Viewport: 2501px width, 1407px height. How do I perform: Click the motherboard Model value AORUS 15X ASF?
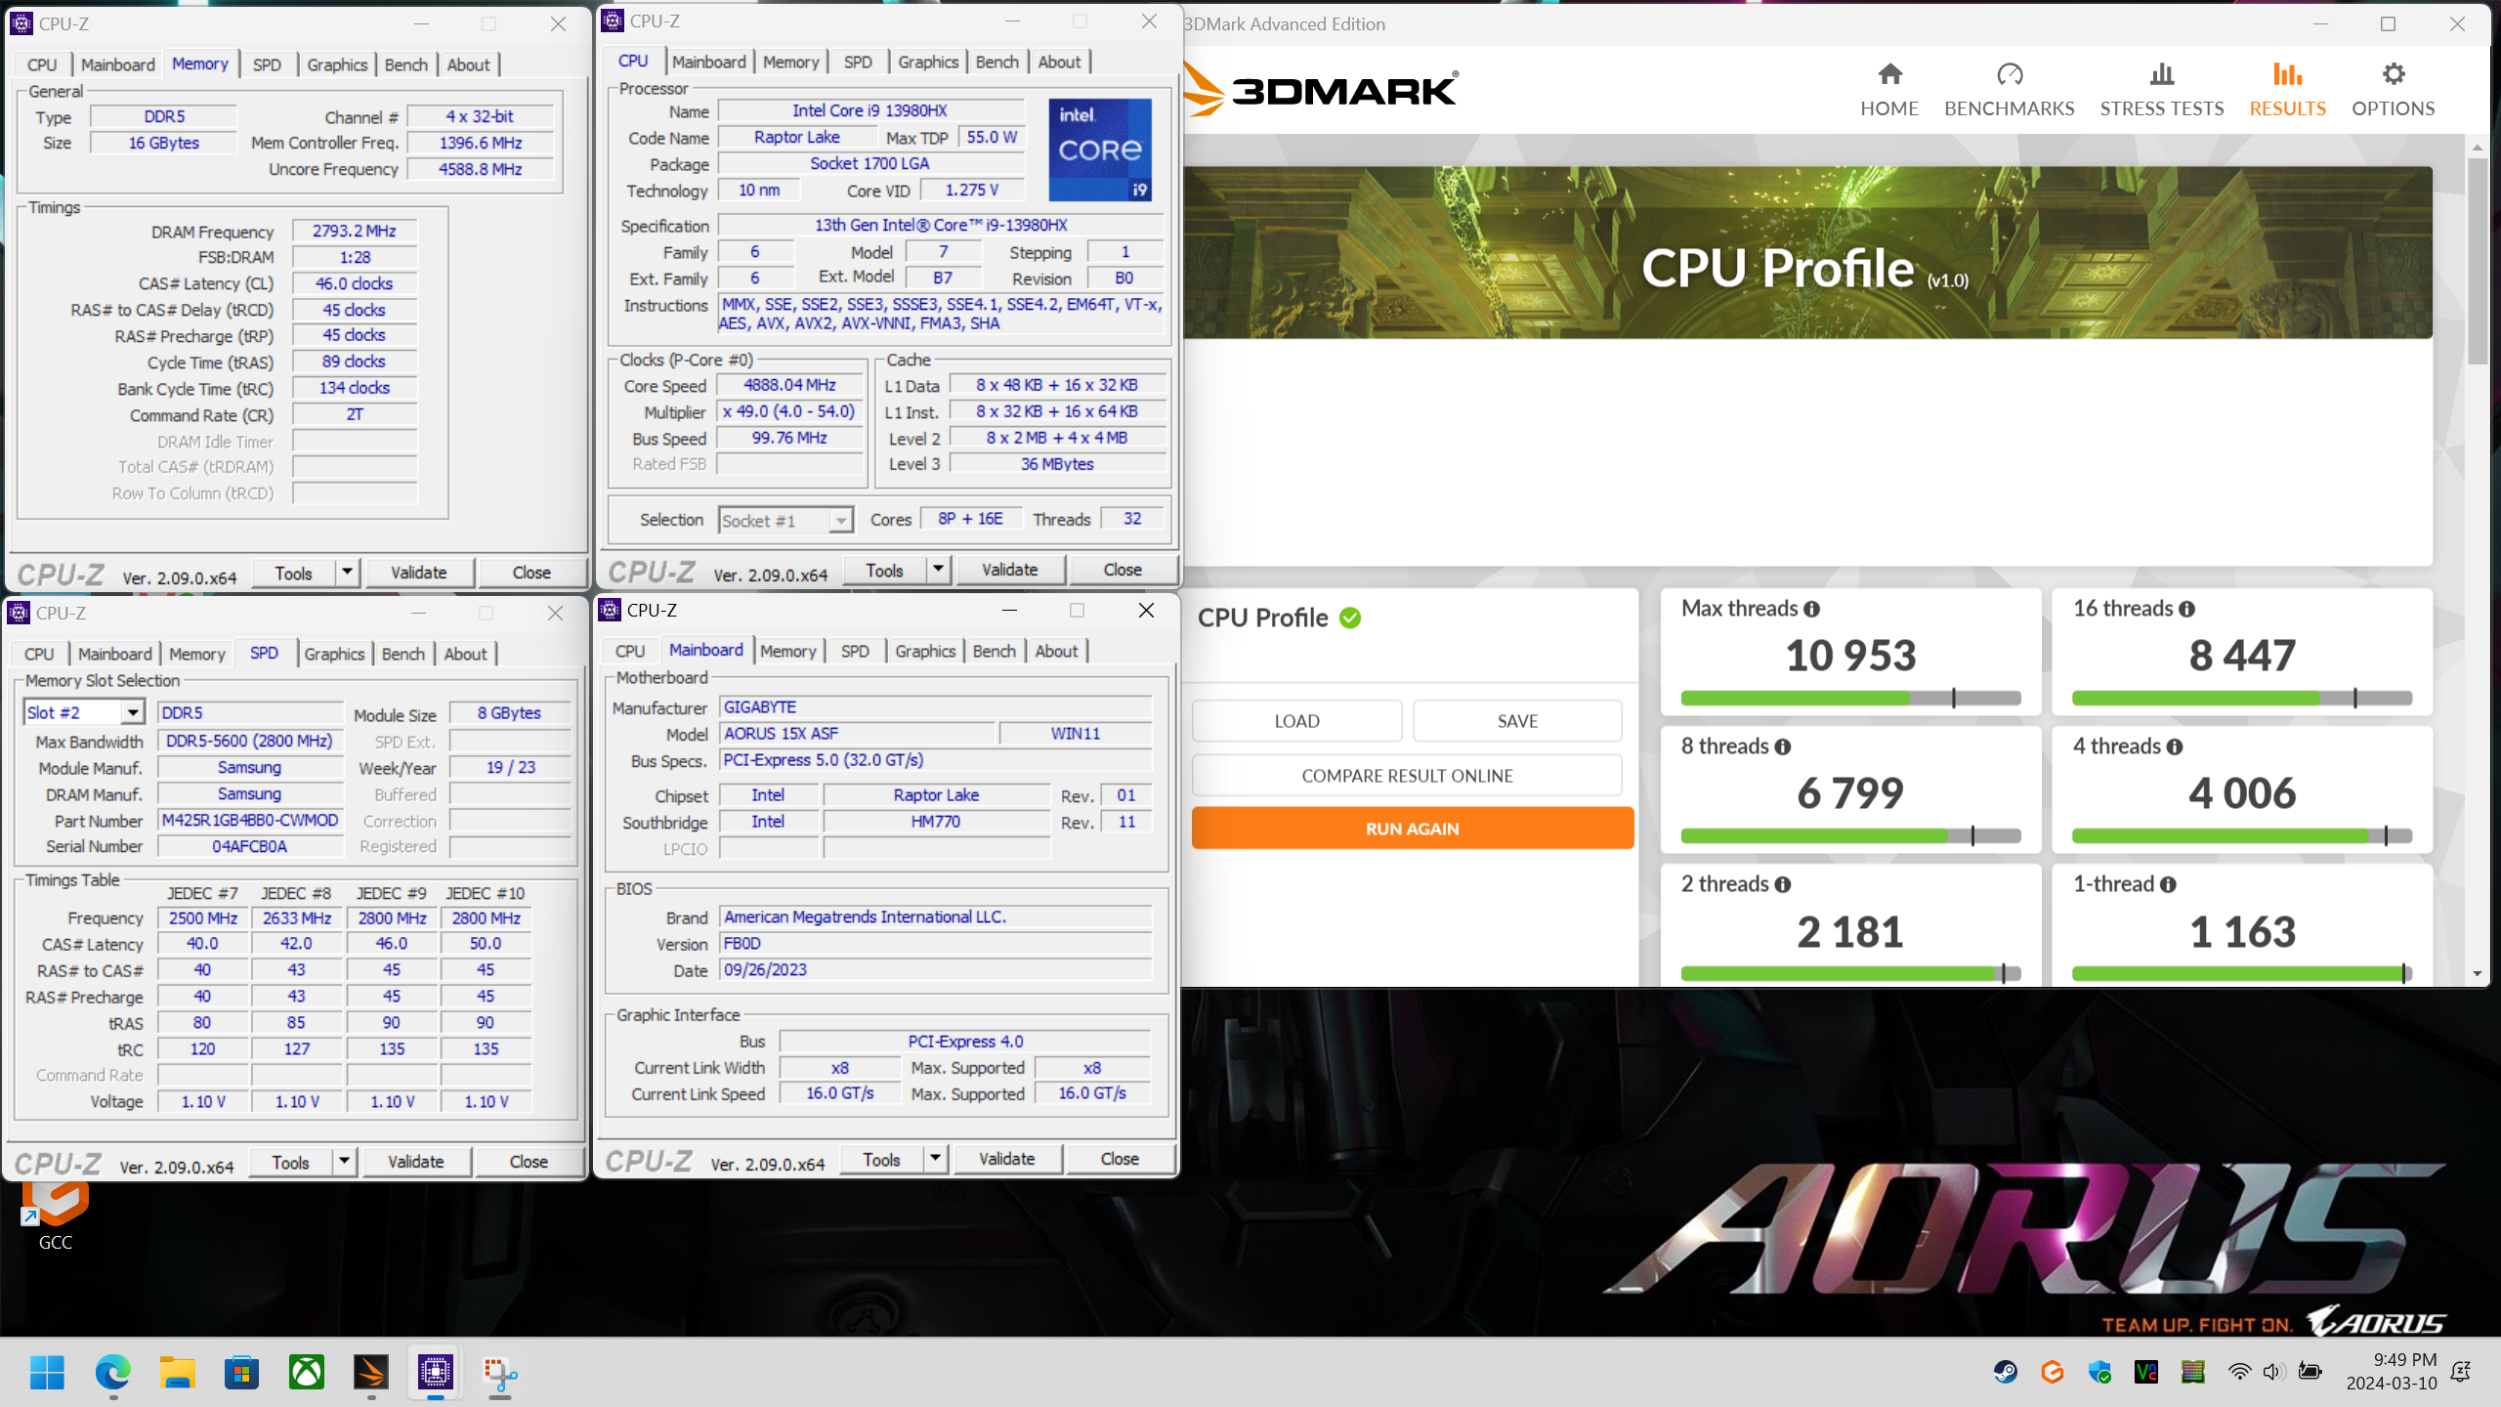[x=857, y=734]
